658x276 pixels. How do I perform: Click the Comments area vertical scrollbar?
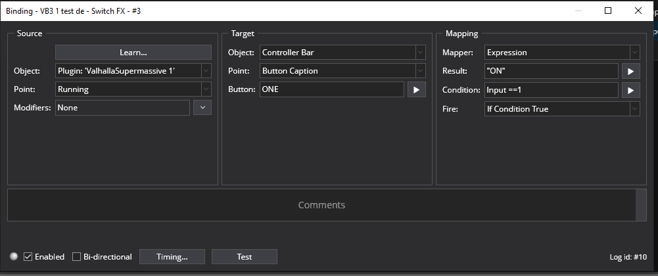click(642, 205)
